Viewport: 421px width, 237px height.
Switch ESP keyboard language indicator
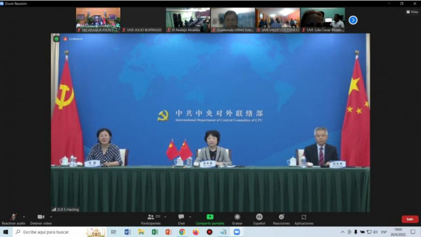point(384,232)
